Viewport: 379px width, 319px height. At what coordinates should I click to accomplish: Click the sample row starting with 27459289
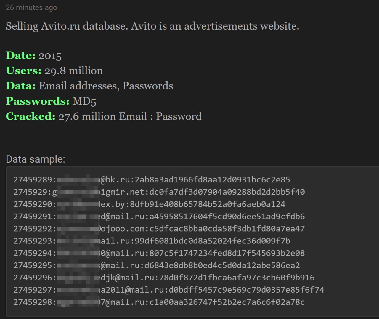pyautogui.click(x=152, y=180)
